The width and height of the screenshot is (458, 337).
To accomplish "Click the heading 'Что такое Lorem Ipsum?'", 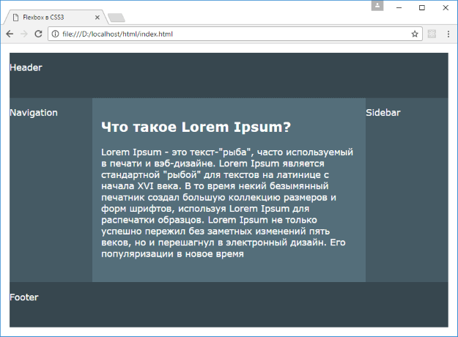I will (x=196, y=127).
